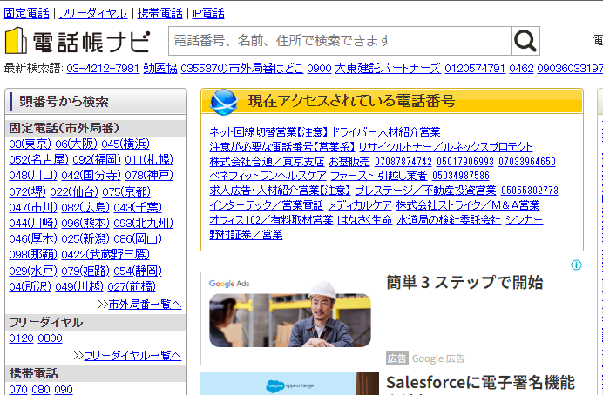Viewport: 603px width, 395px height.
Task: Click the magnifying glass search button
Action: 525,41
